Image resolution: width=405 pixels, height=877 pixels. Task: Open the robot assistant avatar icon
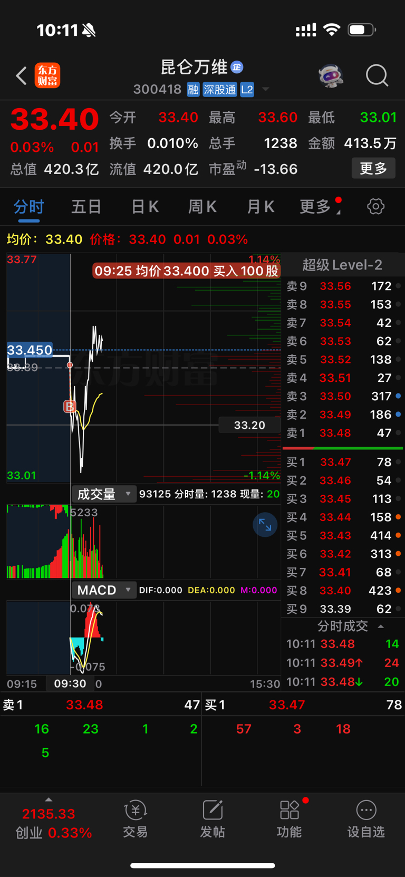click(331, 76)
